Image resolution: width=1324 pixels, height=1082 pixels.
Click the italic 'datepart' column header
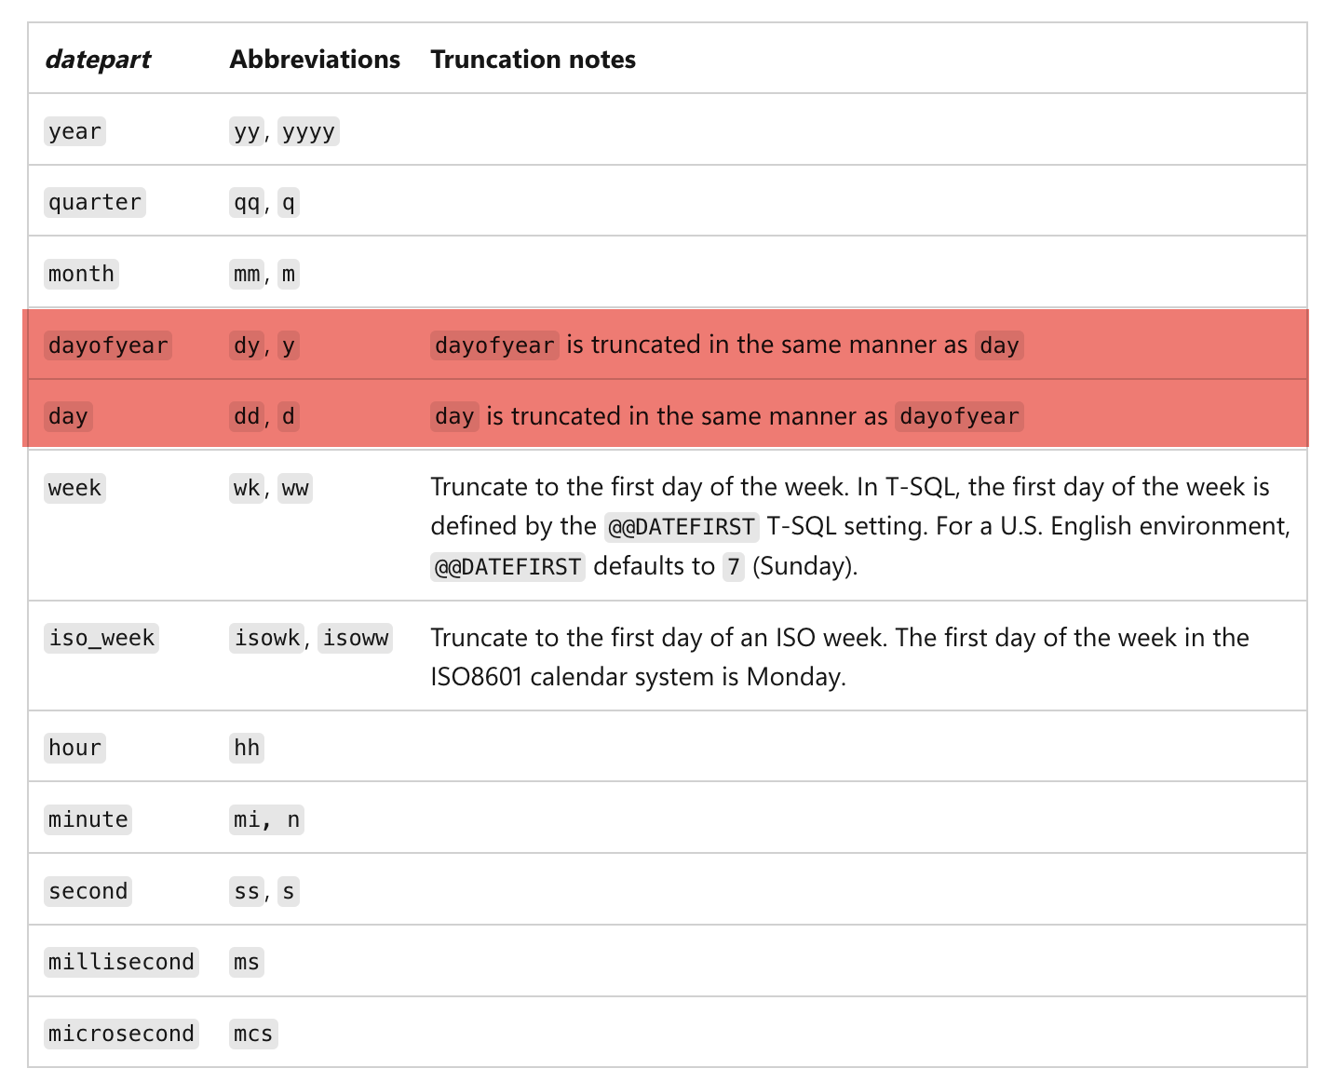click(x=98, y=60)
